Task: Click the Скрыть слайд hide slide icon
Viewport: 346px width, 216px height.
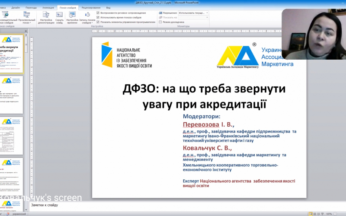Action: [59, 15]
